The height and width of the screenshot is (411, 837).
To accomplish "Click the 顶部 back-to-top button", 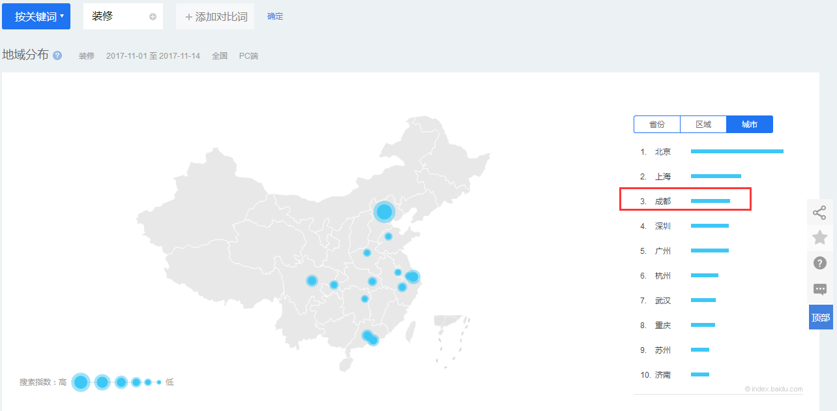I will tap(821, 317).
